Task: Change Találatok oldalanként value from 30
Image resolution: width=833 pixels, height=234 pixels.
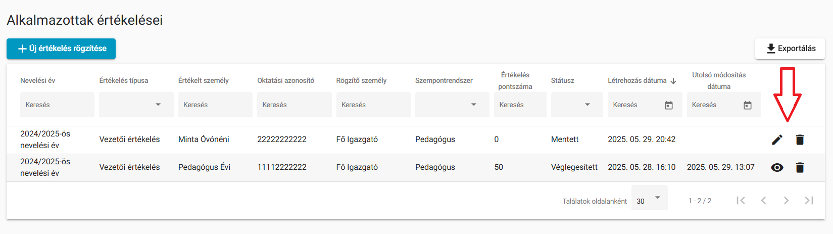Action: pyautogui.click(x=650, y=198)
